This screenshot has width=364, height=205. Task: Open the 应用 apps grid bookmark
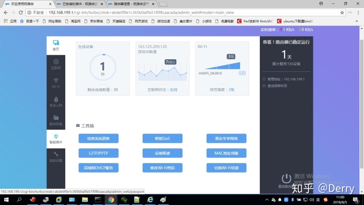pos(10,21)
